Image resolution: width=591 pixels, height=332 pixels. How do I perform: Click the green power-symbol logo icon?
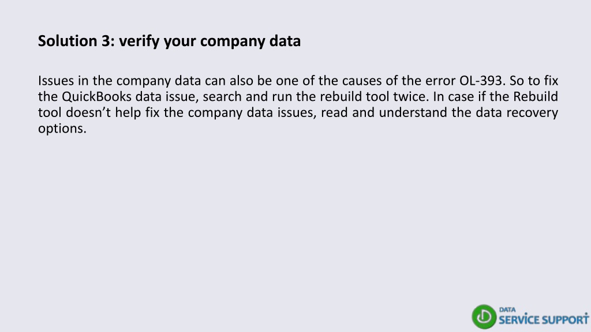point(484,316)
